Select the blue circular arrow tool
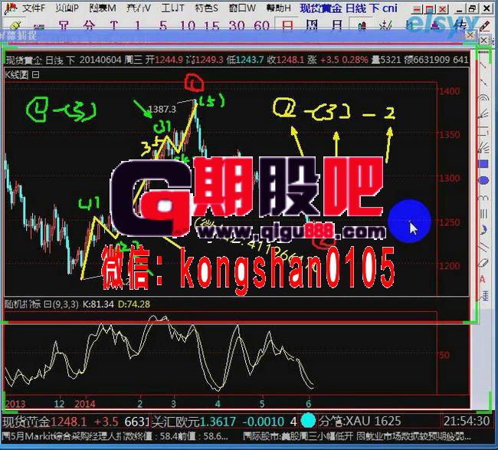The height and width of the screenshot is (450, 498). click(x=483, y=230)
